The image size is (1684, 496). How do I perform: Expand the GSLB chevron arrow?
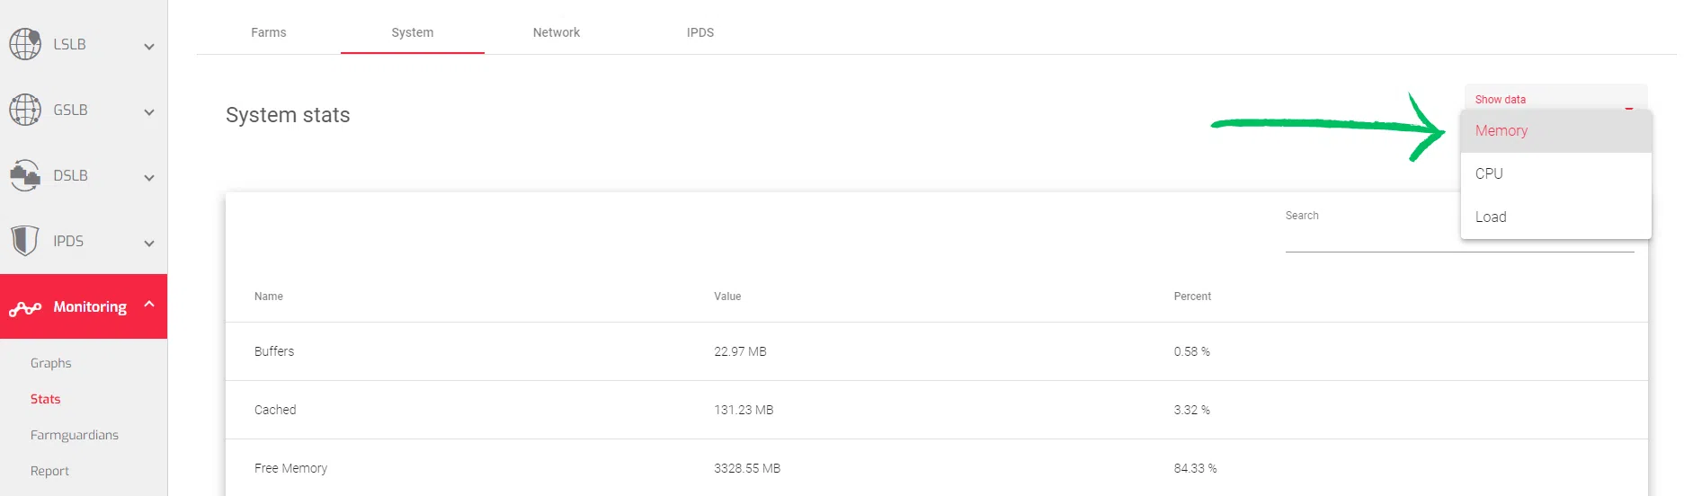149,111
